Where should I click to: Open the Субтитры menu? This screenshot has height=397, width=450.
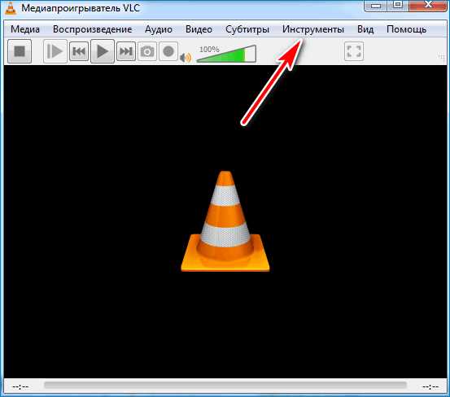click(x=247, y=29)
